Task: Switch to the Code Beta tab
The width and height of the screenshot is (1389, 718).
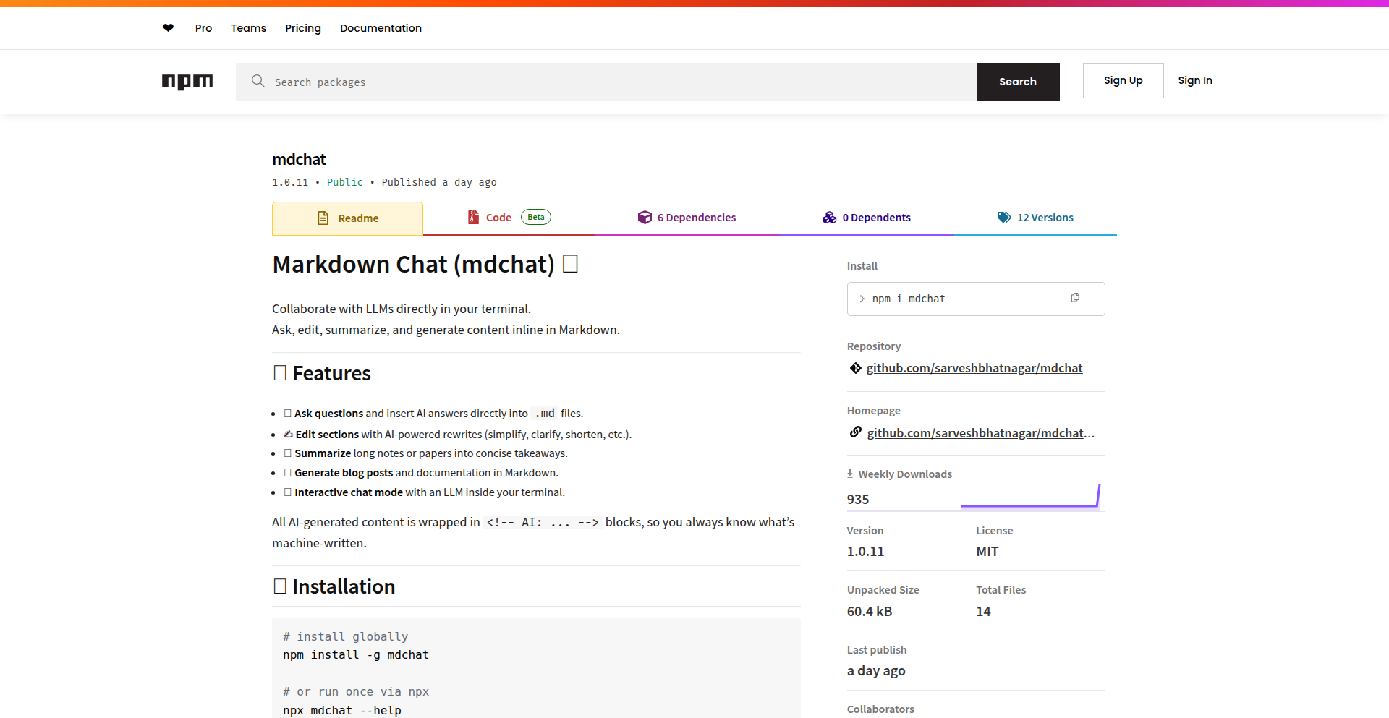Action: [x=509, y=218]
